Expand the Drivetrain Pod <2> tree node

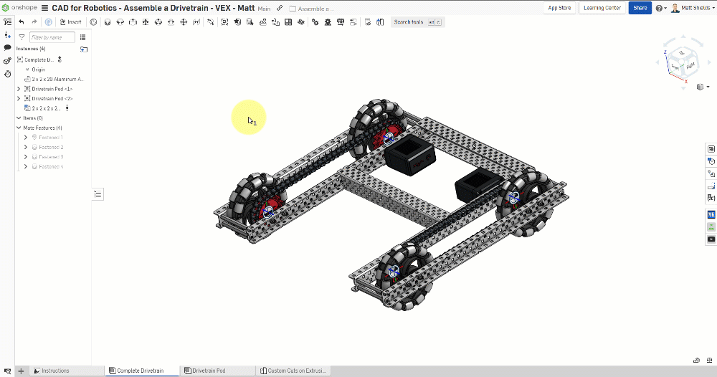[18, 98]
